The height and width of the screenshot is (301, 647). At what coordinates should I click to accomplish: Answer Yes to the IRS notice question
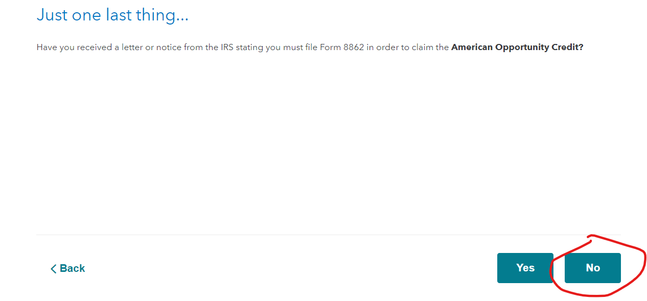pyautogui.click(x=525, y=268)
